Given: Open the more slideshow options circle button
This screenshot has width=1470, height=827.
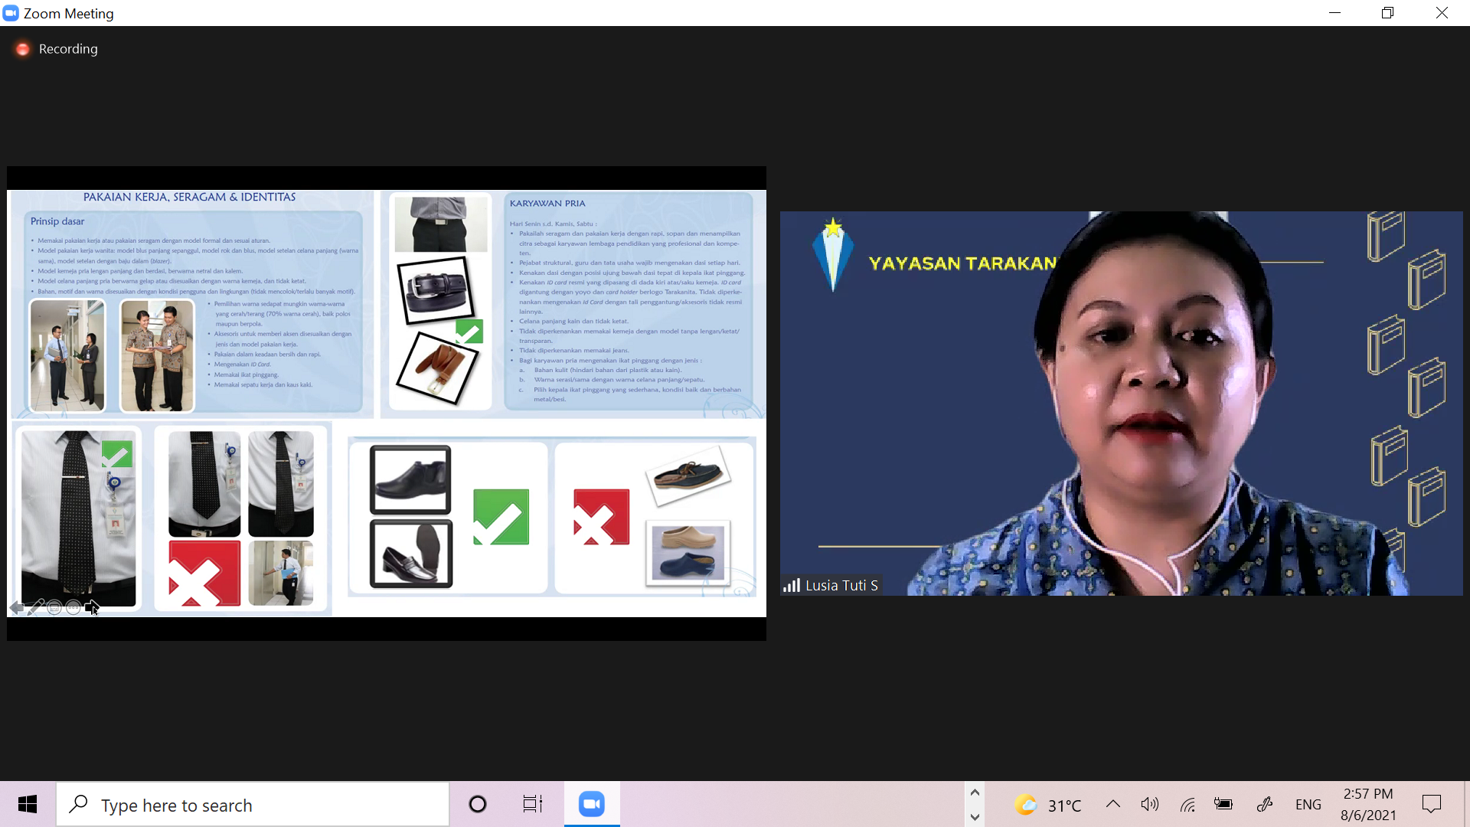Looking at the screenshot, I should point(73,607).
